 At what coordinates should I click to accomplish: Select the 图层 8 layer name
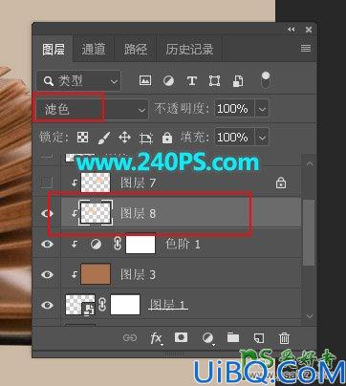pos(138,213)
